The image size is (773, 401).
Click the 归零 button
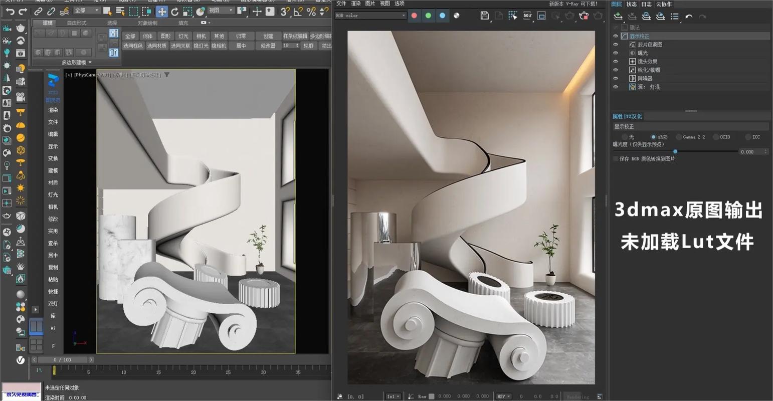[241, 36]
